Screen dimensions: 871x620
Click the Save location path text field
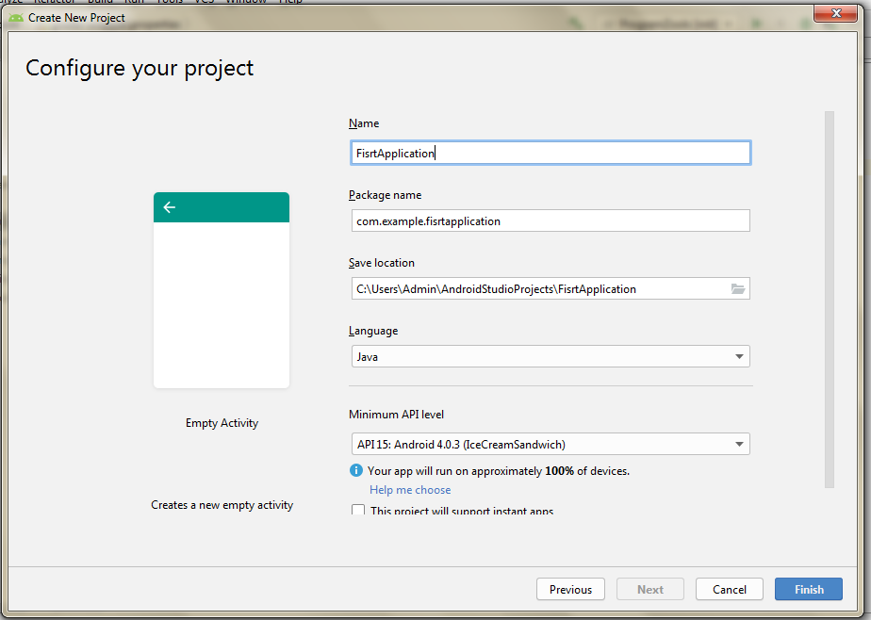537,289
